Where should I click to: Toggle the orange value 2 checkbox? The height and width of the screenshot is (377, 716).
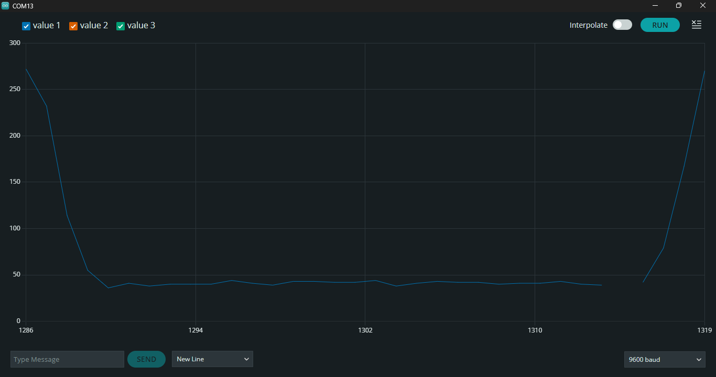tap(73, 26)
